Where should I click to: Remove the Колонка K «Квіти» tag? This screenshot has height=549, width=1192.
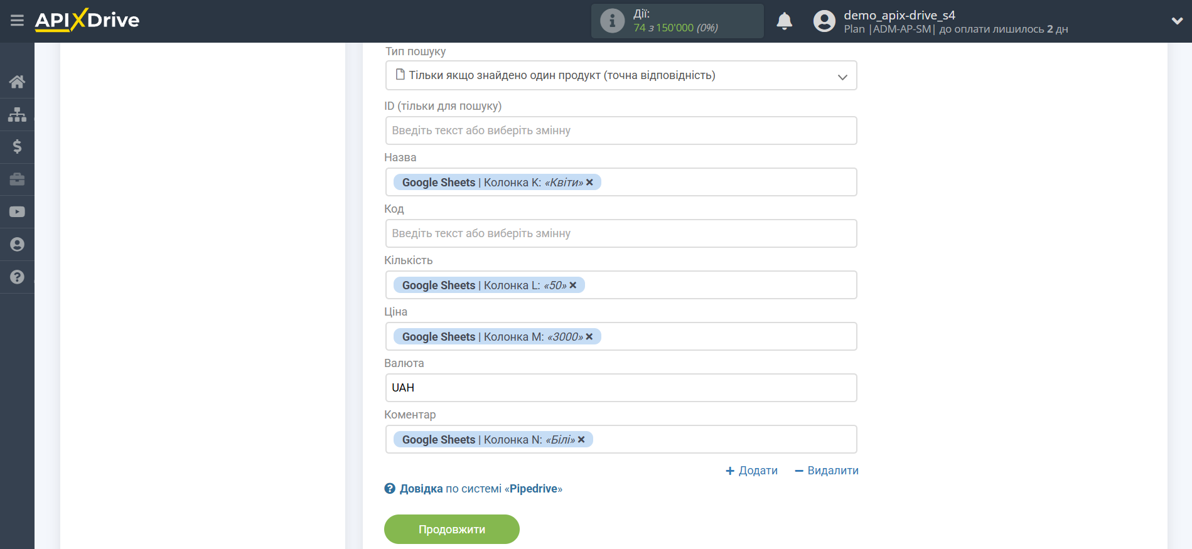[589, 183]
